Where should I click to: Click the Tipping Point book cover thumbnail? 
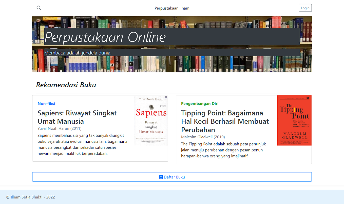(x=294, y=120)
